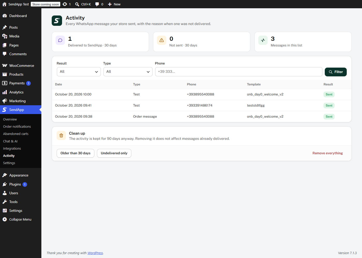The image size is (362, 258).
Task: Click the Filter button
Action: click(x=336, y=72)
